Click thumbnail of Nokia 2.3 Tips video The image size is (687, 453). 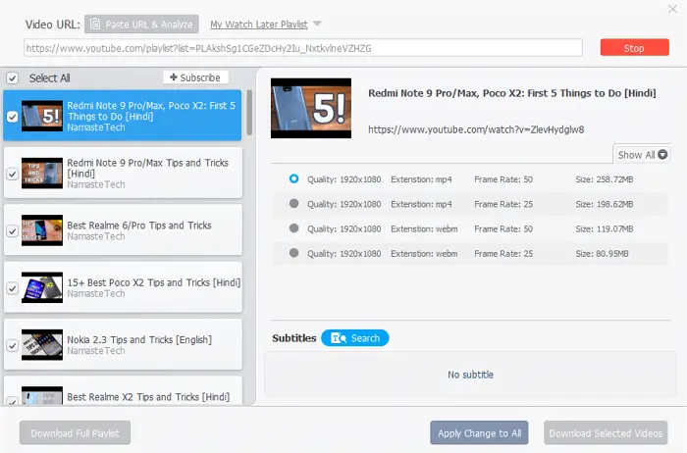(42, 345)
